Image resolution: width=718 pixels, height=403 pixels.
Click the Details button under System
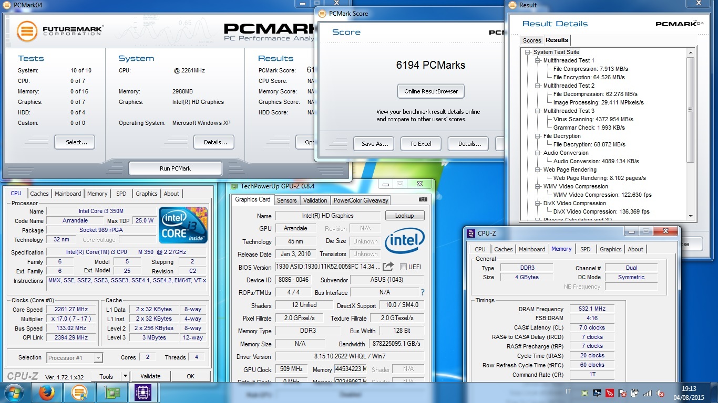tap(214, 142)
